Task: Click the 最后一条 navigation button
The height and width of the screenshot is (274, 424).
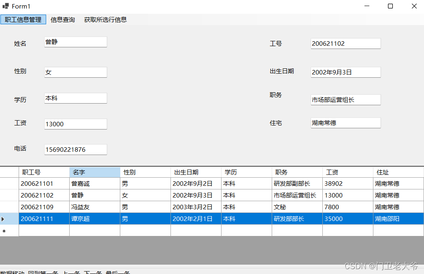Action: click(118, 272)
